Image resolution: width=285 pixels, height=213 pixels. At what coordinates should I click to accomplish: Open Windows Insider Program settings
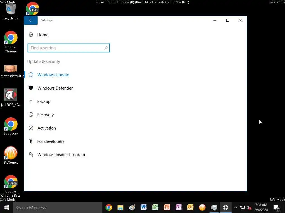61,155
